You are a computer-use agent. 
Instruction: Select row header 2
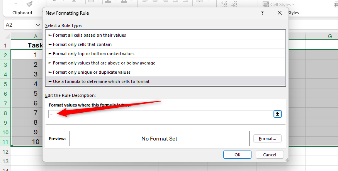point(5,55)
